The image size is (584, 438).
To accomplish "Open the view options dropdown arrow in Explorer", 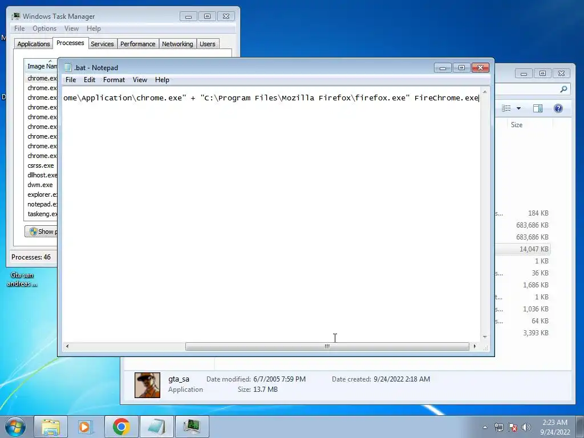I will click(518, 108).
